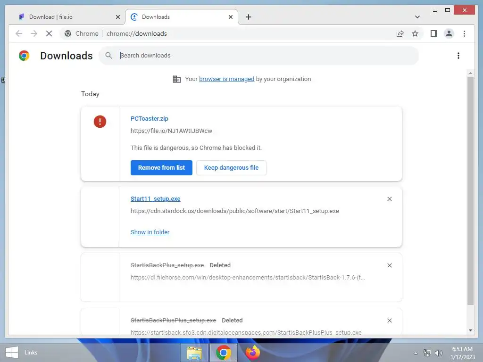Click red danger warning icon for PCToaster.zip
Viewport: 483px width, 362px height.
(x=100, y=121)
